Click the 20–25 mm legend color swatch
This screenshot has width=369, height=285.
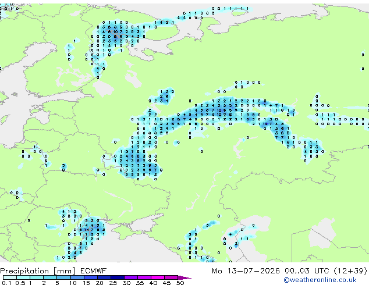coord(104,277)
